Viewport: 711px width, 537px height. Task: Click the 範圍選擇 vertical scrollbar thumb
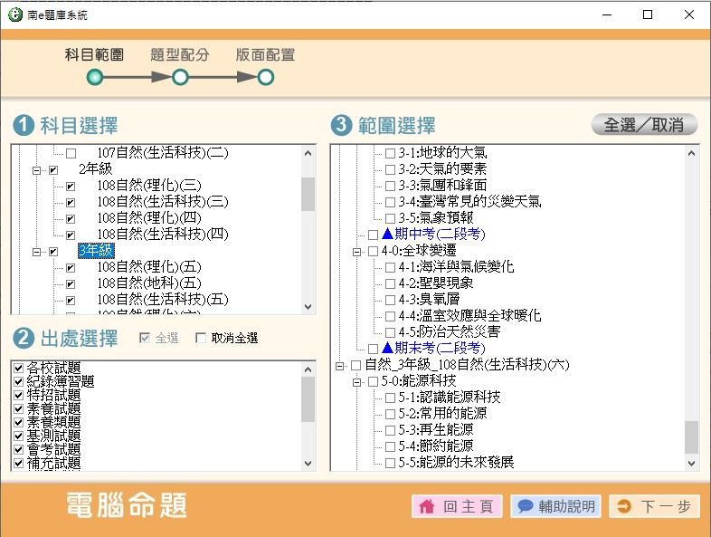pos(691,436)
